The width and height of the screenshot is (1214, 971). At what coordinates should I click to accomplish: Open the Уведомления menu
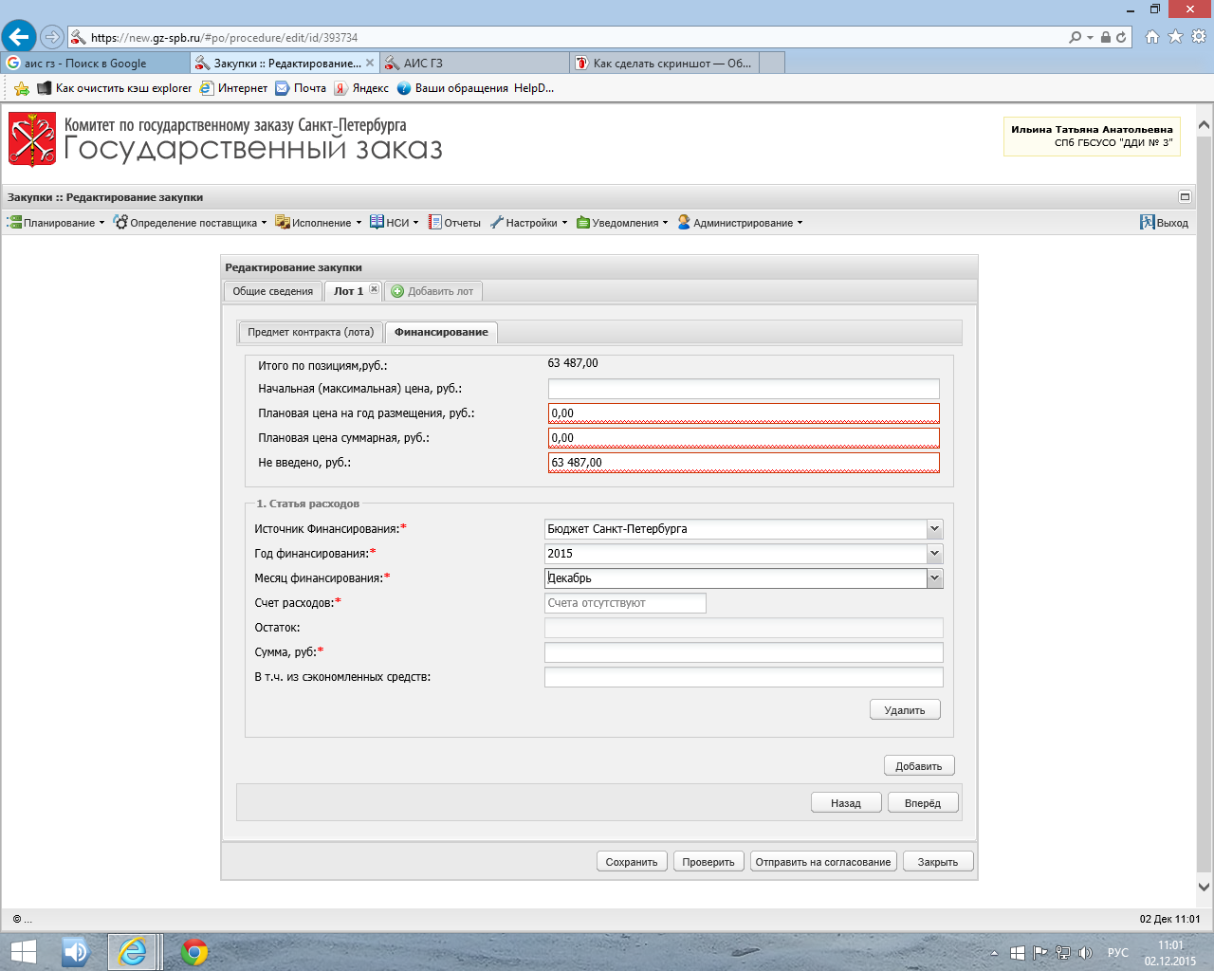pyautogui.click(x=622, y=223)
